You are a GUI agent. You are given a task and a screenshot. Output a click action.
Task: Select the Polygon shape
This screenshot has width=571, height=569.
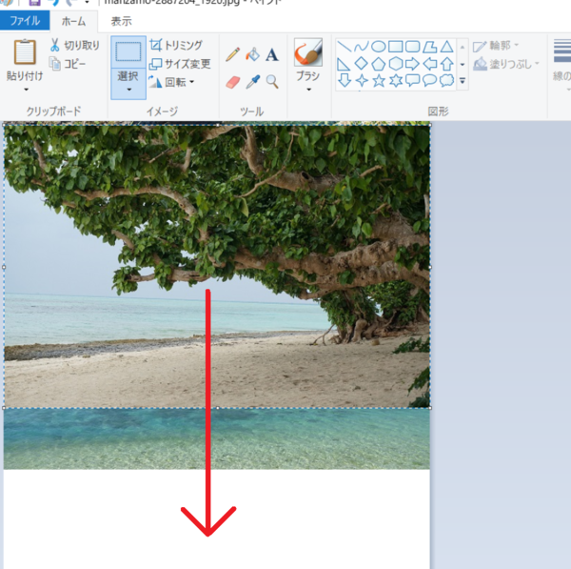click(430, 47)
